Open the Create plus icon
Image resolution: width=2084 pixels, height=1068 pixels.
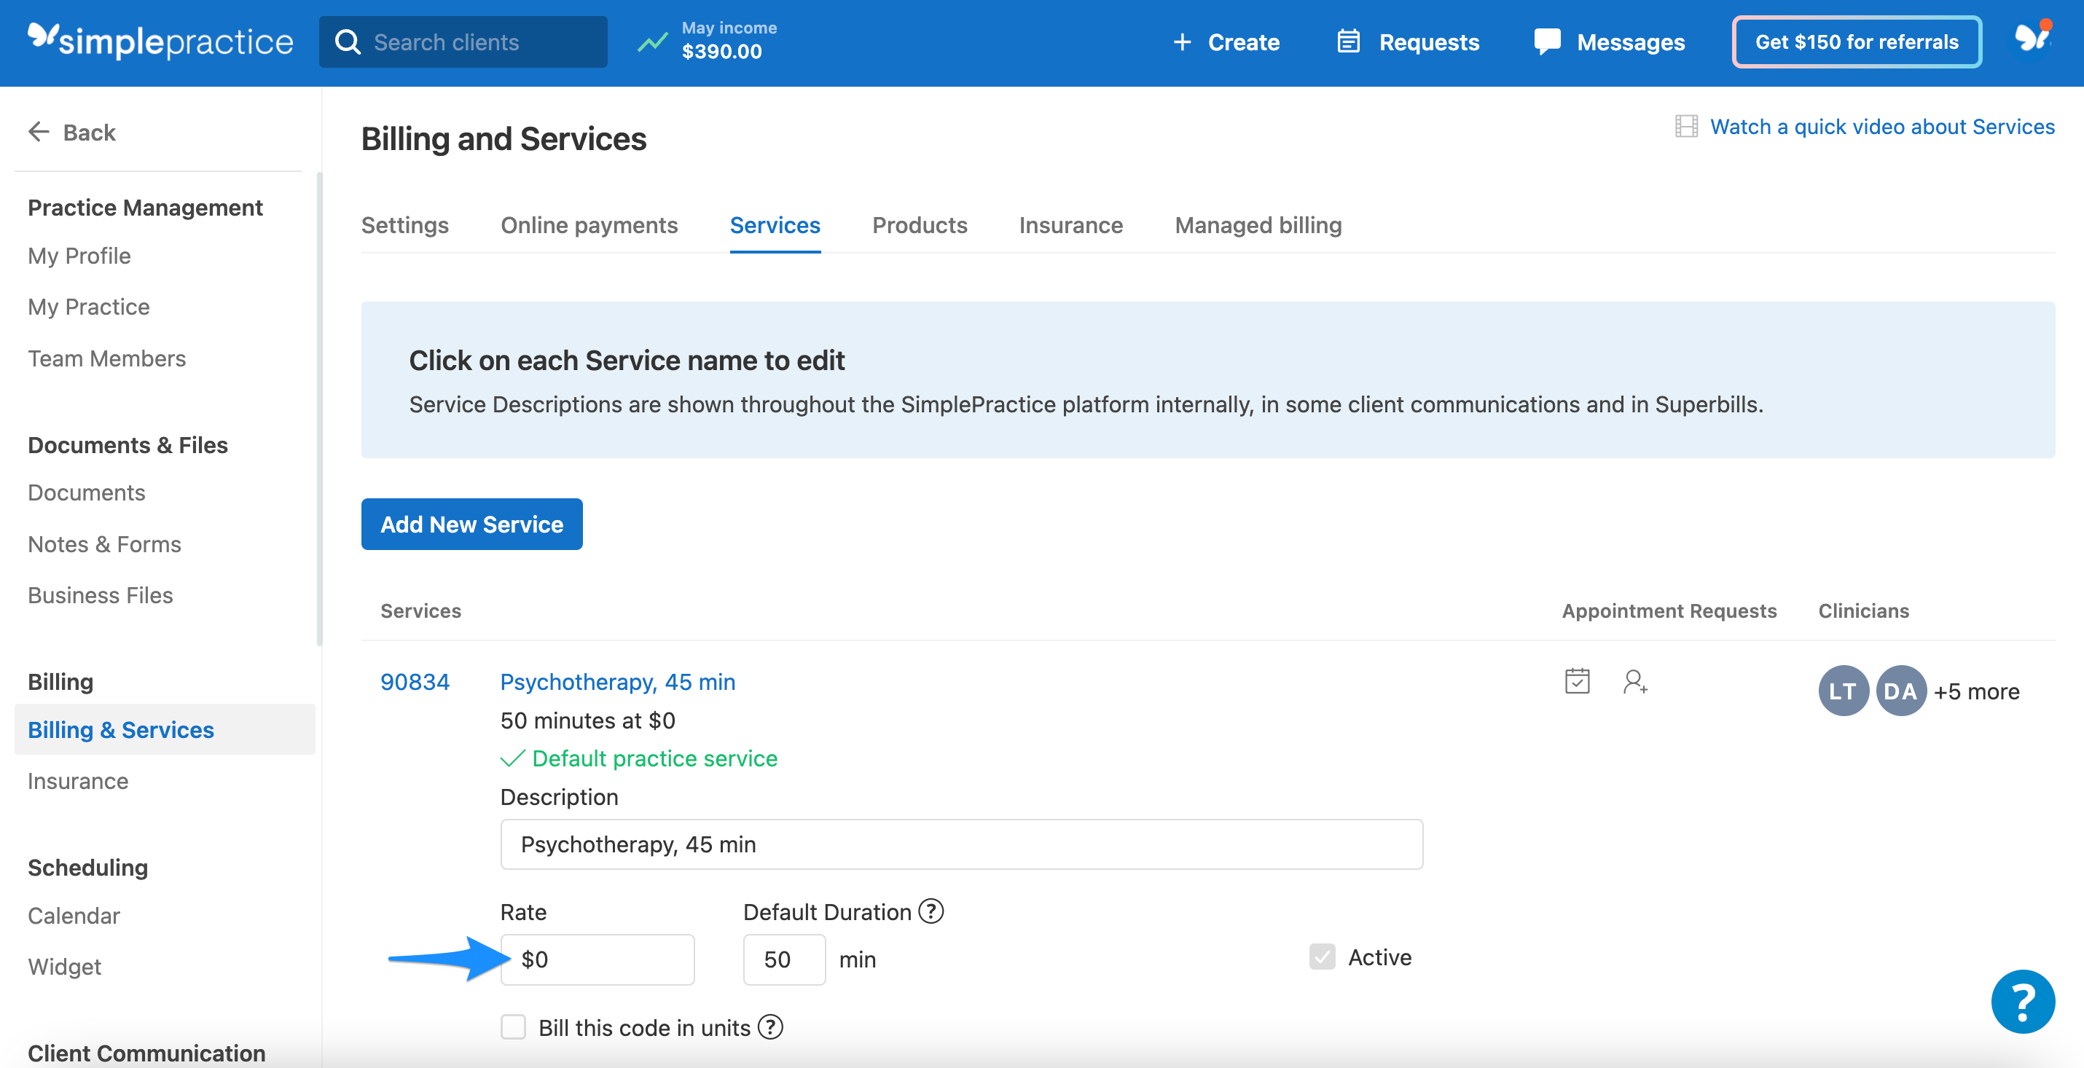[1182, 42]
